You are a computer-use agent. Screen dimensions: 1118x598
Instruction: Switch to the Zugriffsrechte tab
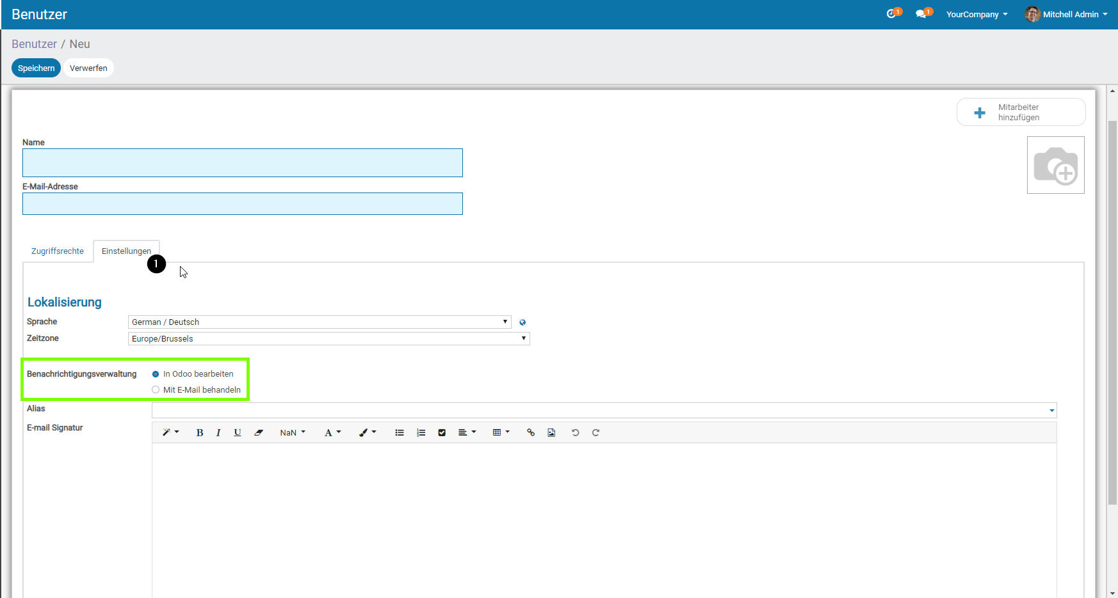click(58, 251)
